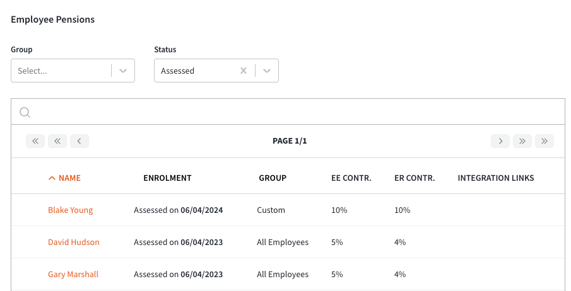The height and width of the screenshot is (291, 571).
Task: Sort by the GROUP column header
Action: click(273, 178)
